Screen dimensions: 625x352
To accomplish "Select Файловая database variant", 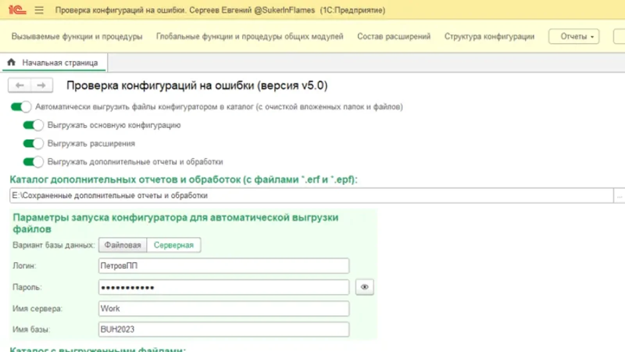I will (123, 245).
